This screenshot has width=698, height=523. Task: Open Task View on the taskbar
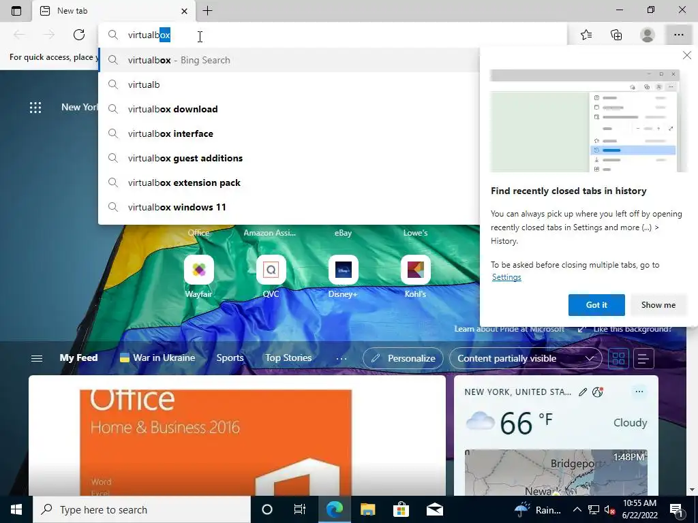tap(300, 509)
